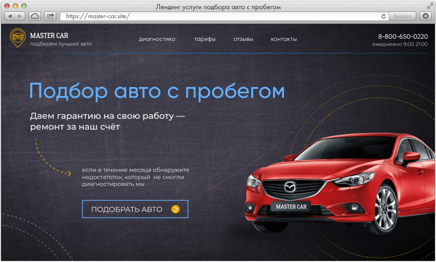Open the отзывы menu item
The height and width of the screenshot is (262, 436).
pyautogui.click(x=243, y=39)
